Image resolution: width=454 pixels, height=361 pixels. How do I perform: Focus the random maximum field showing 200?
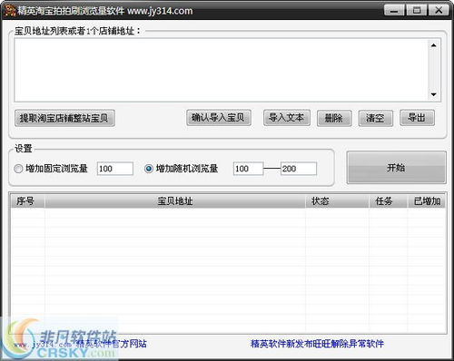[299, 169]
